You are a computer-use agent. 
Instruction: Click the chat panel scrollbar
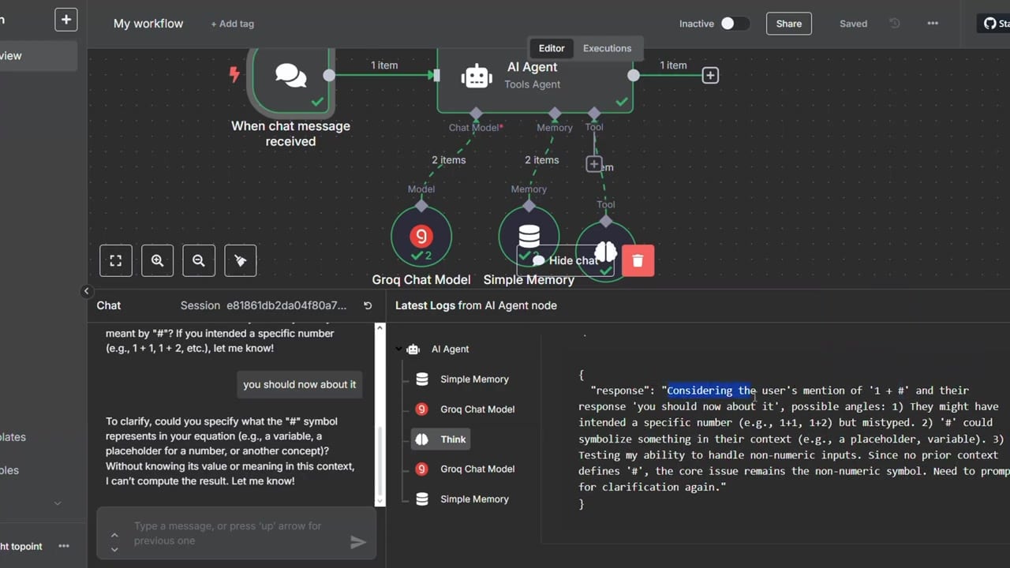380,461
